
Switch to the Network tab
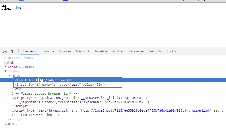83,51
